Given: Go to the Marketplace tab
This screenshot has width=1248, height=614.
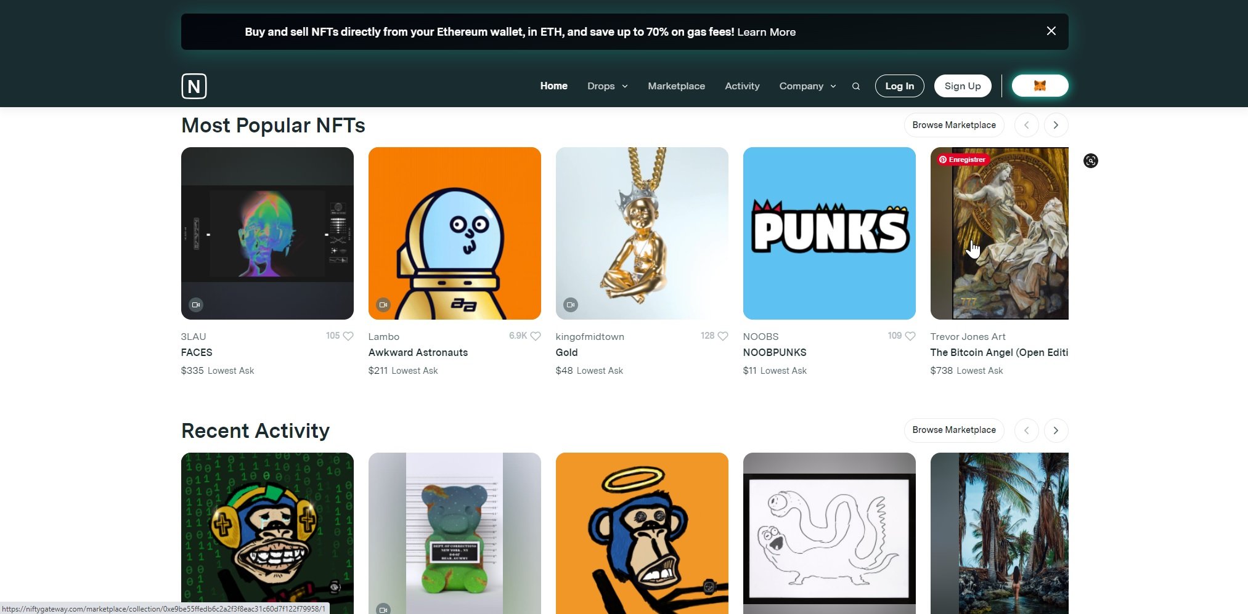Looking at the screenshot, I should coord(676,86).
